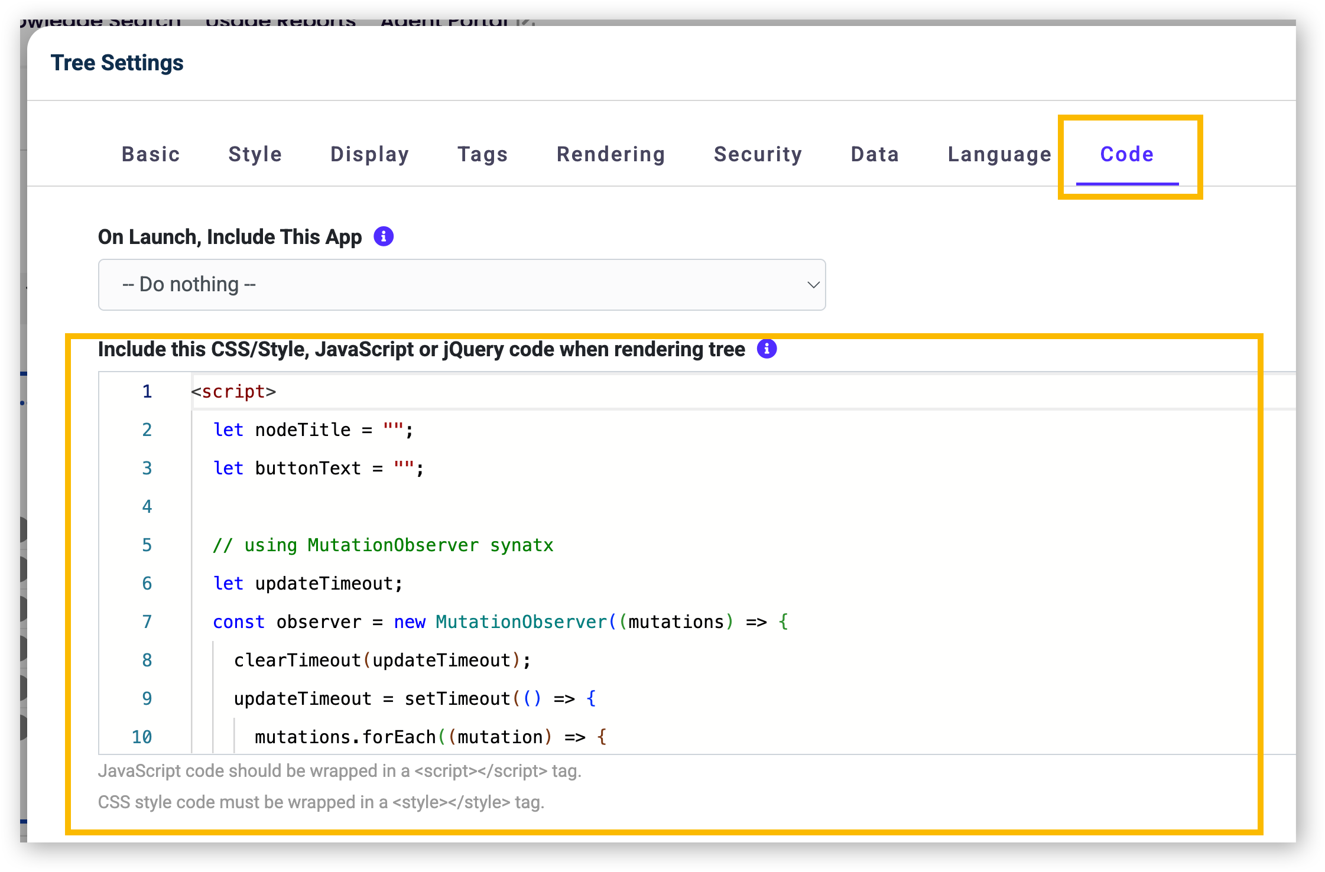Click line number 4 in the gutter
The width and height of the screenshot is (1325, 872).
[x=147, y=506]
